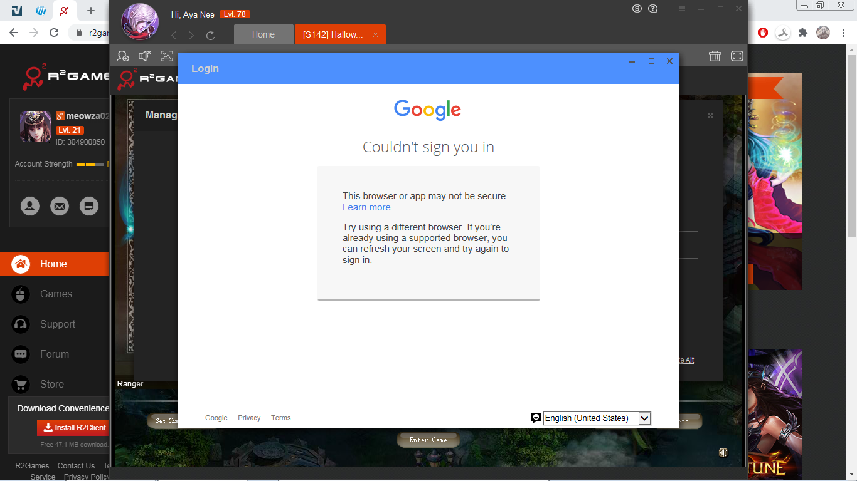Select the [S142] Hallow... game tab

tap(333, 34)
